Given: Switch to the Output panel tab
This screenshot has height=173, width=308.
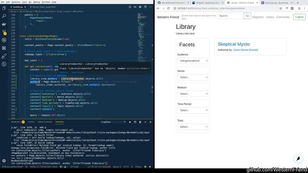Looking at the screenshot, I should 31,122.
